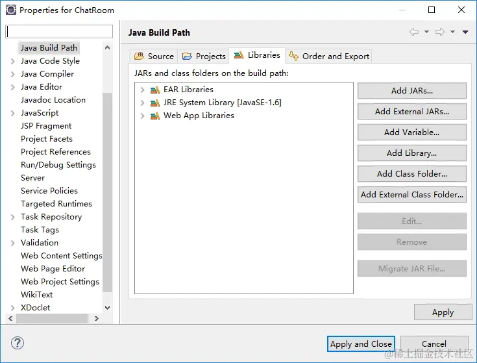Viewport: 477px width, 363px height.
Task: Click the sidebar scroll up arrow
Action: 107,47
